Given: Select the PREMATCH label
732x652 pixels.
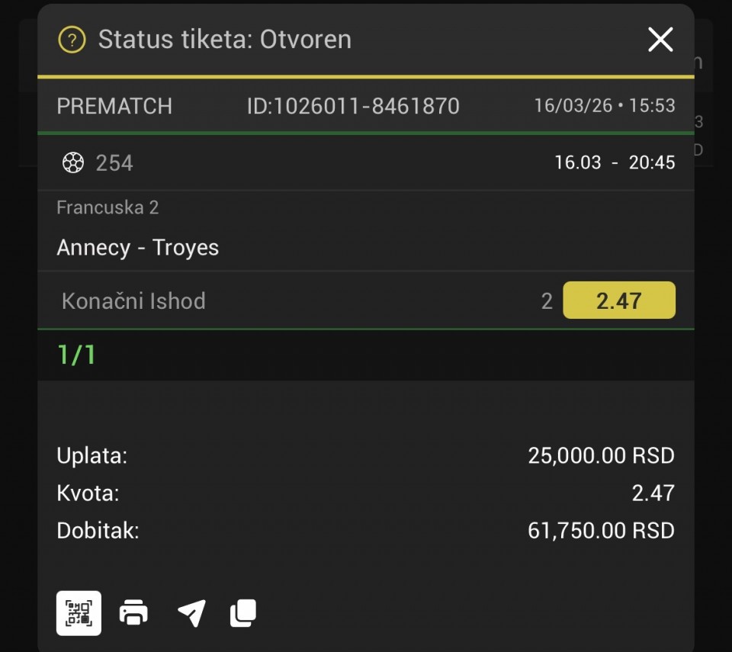Looking at the screenshot, I should (114, 106).
